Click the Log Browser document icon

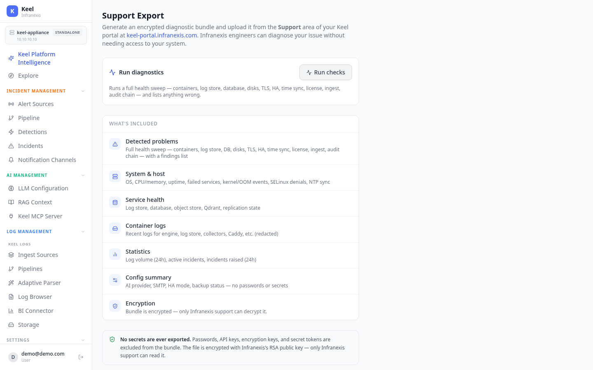tap(11, 297)
